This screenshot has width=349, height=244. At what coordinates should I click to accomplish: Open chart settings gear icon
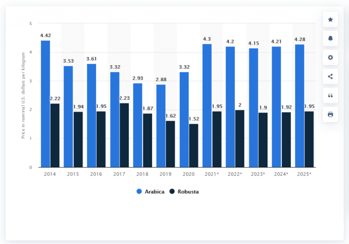point(330,58)
